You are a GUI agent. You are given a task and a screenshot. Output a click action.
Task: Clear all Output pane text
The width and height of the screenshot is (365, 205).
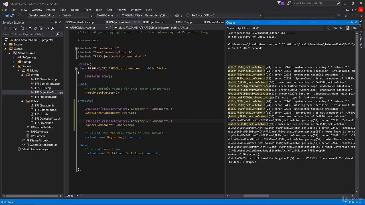(348, 28)
